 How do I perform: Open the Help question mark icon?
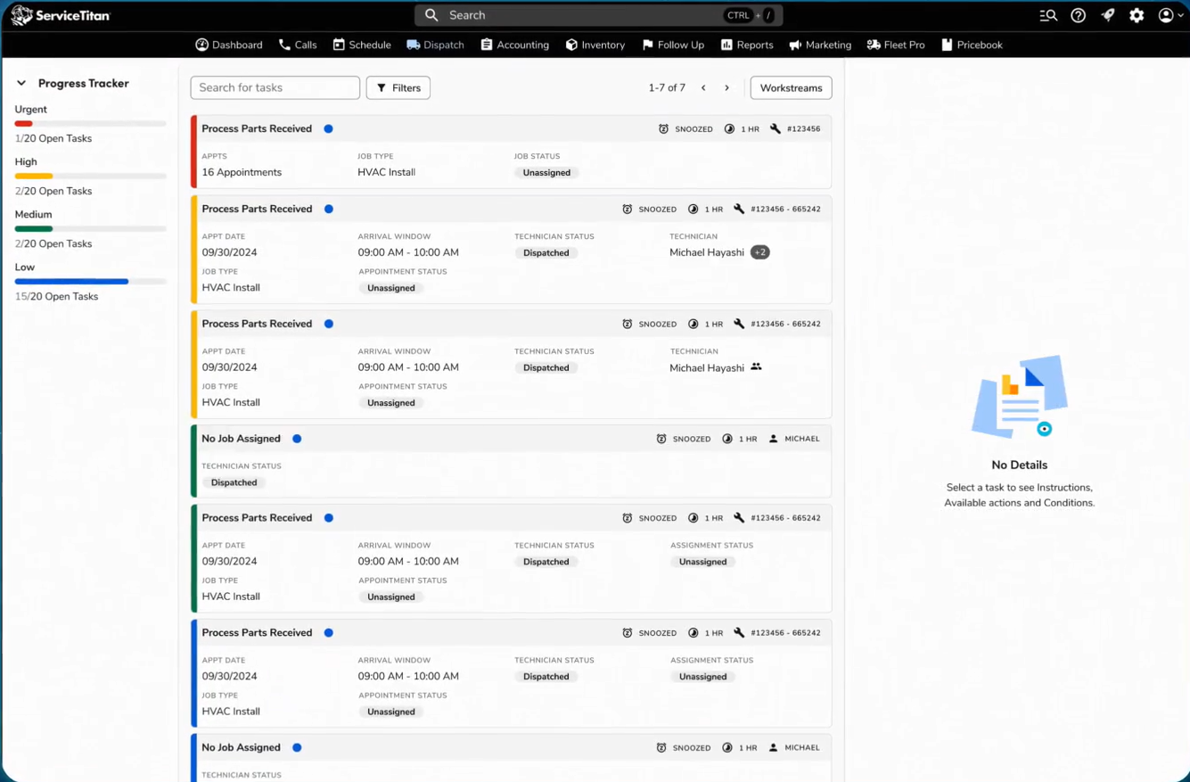coord(1079,15)
